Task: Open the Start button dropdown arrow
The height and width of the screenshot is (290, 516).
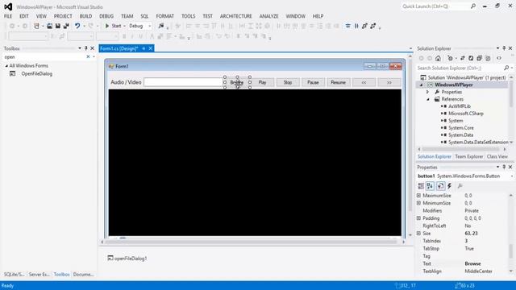Action: coord(124,26)
